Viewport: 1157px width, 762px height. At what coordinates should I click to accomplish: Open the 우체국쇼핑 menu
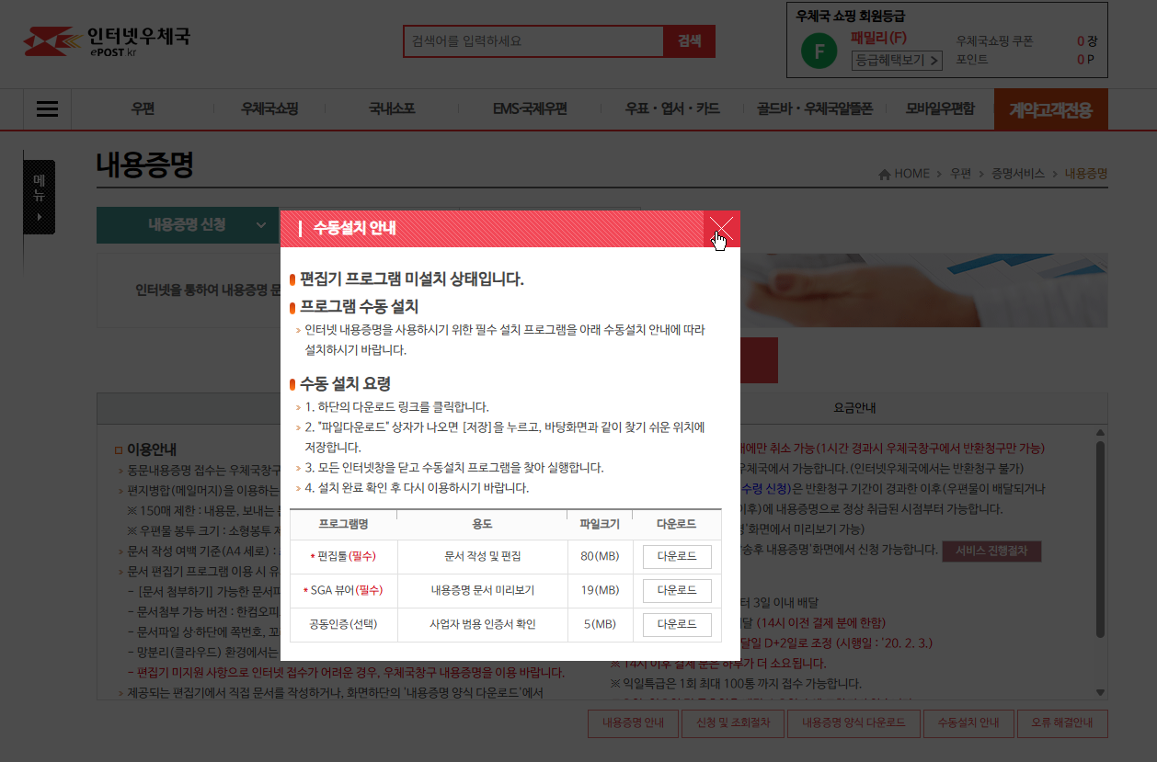coord(269,109)
